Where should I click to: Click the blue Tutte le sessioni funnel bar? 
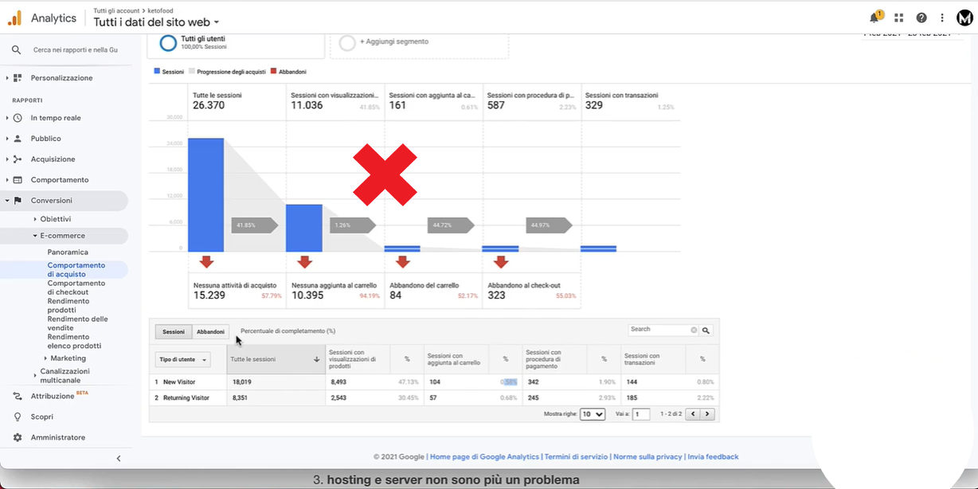(205, 195)
